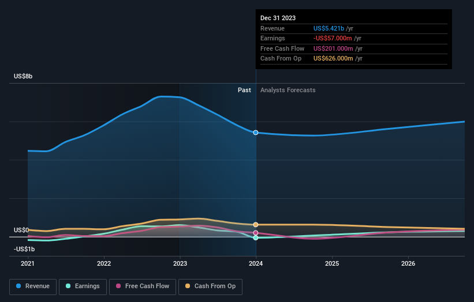Click the 2022 x-axis label

[x=104, y=263]
